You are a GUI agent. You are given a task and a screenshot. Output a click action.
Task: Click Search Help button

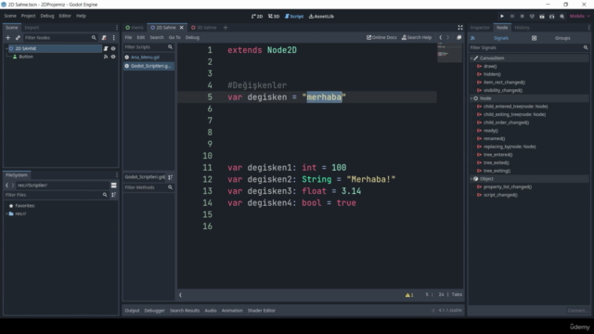click(x=417, y=37)
